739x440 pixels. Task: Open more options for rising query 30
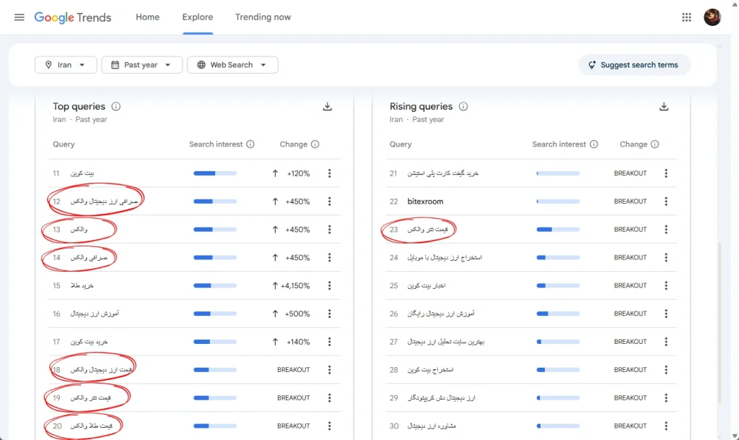[x=666, y=426]
